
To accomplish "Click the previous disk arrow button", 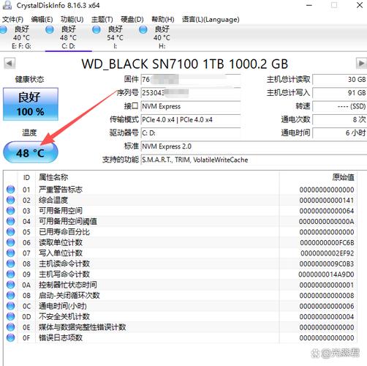I will (10, 64).
